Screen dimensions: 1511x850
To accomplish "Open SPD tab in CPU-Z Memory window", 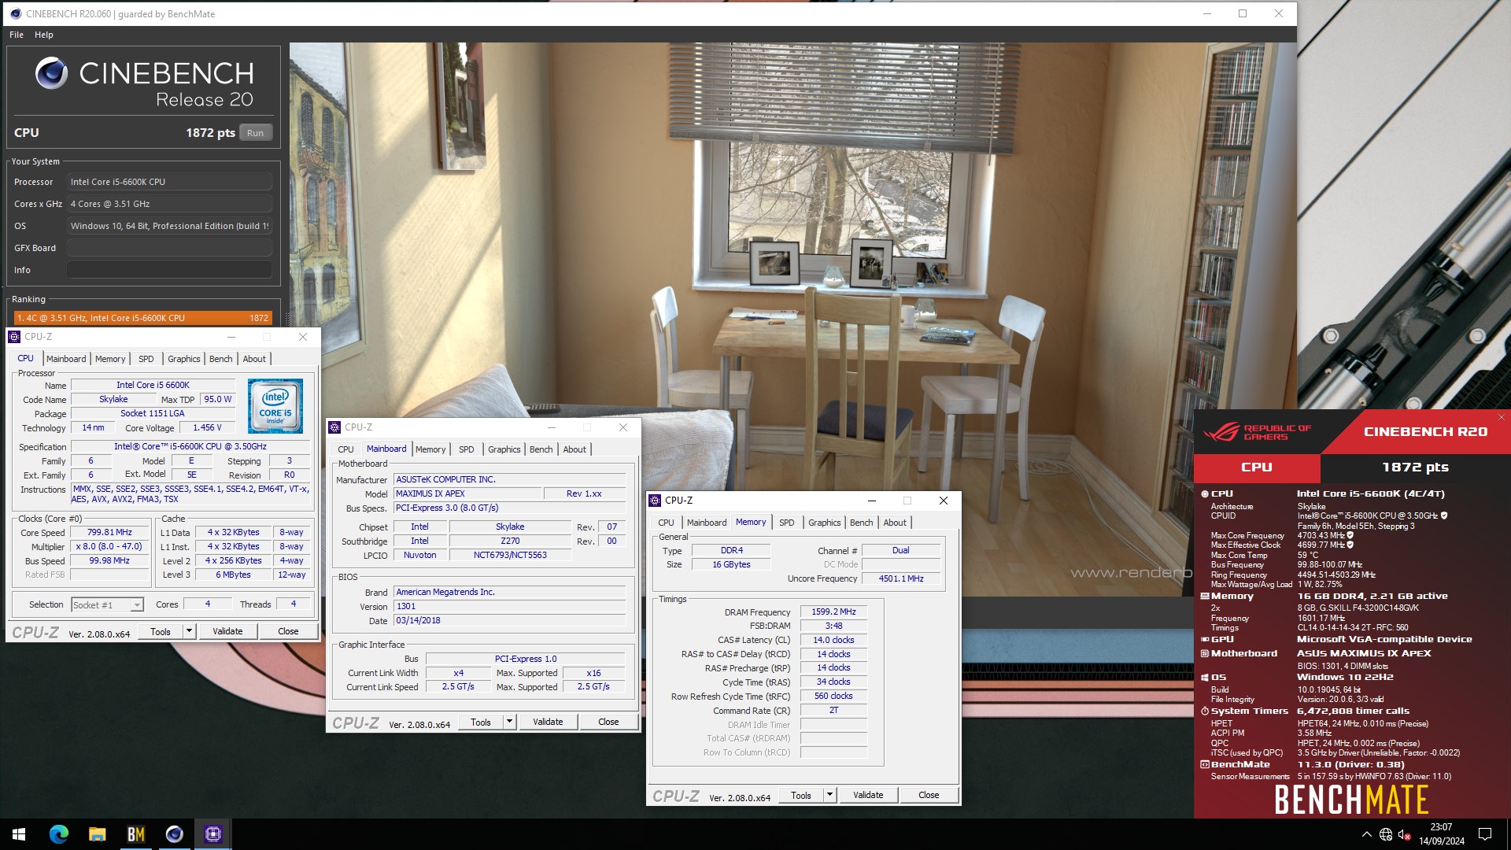I will tap(787, 523).
